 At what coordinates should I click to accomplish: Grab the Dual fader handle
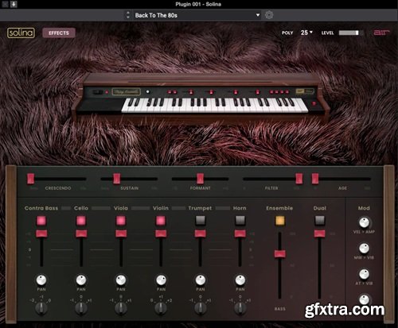coord(320,233)
